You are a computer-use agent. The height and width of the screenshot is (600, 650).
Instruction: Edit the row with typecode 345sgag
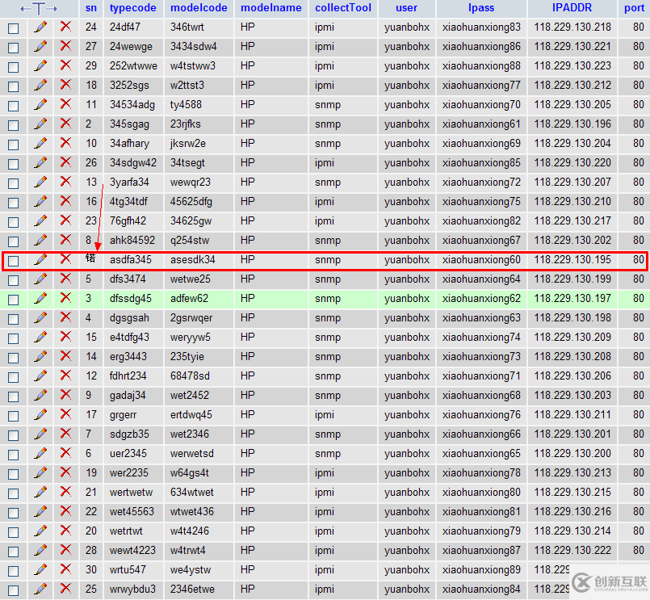coord(40,124)
